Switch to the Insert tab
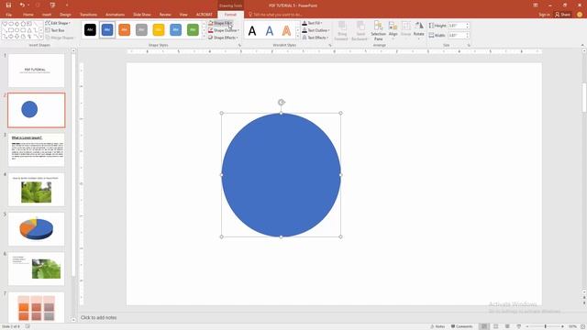587x330 pixels. tap(47, 15)
